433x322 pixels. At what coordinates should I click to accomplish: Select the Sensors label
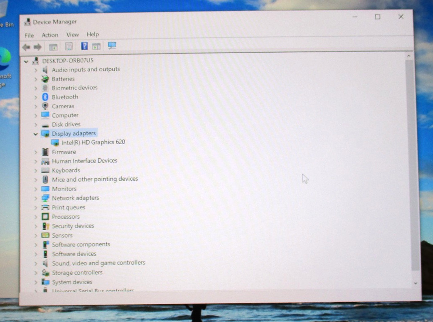tap(62, 235)
